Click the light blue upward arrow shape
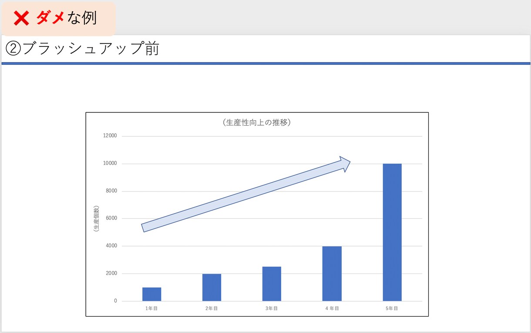The image size is (531, 333). (246, 194)
